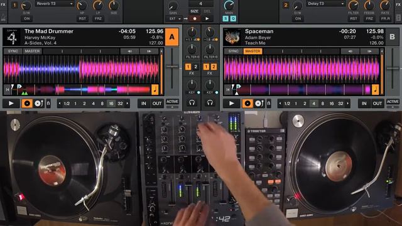Set loop IN point on Deck A
This screenshot has width=402, height=226.
pyautogui.click(x=144, y=103)
